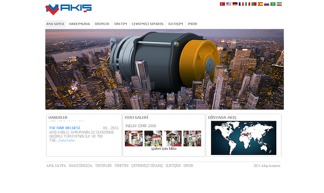This screenshot has width=324, height=193.
Task: Open the ANA SAYFA top navigation tab
Action: click(x=55, y=24)
